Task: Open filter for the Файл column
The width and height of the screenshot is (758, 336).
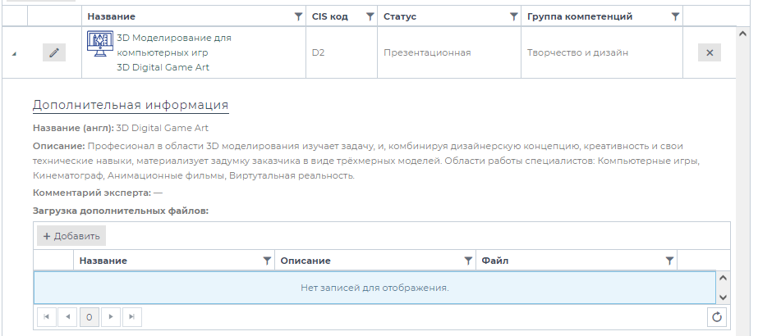Action: tap(669, 261)
